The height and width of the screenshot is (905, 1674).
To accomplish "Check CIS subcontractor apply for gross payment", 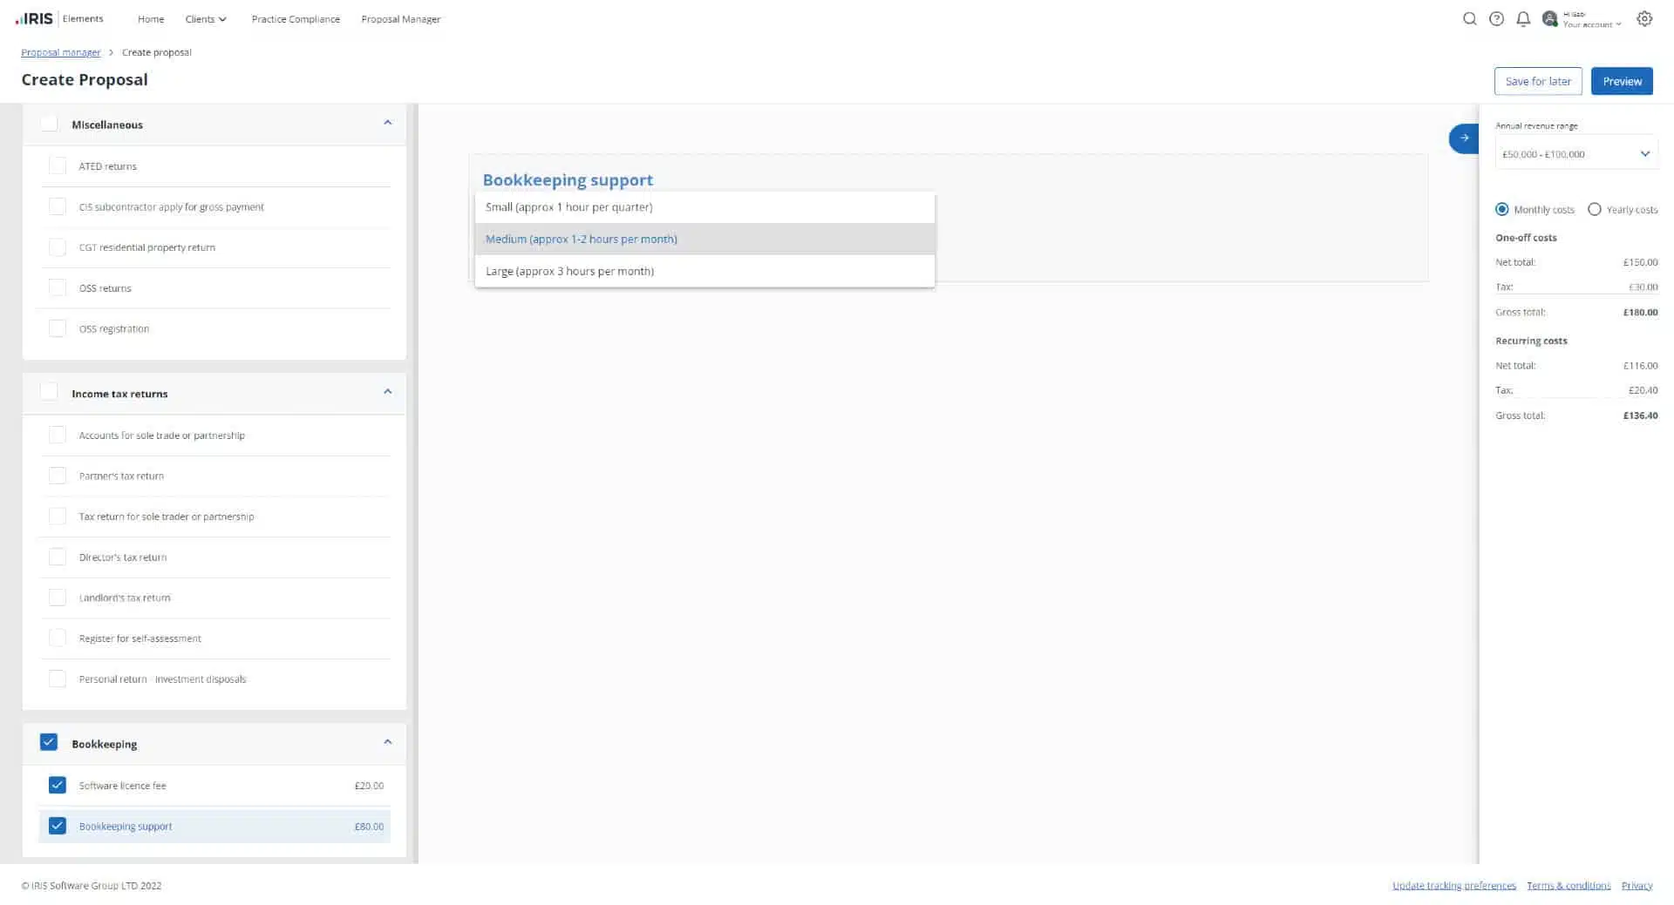I will click(58, 206).
